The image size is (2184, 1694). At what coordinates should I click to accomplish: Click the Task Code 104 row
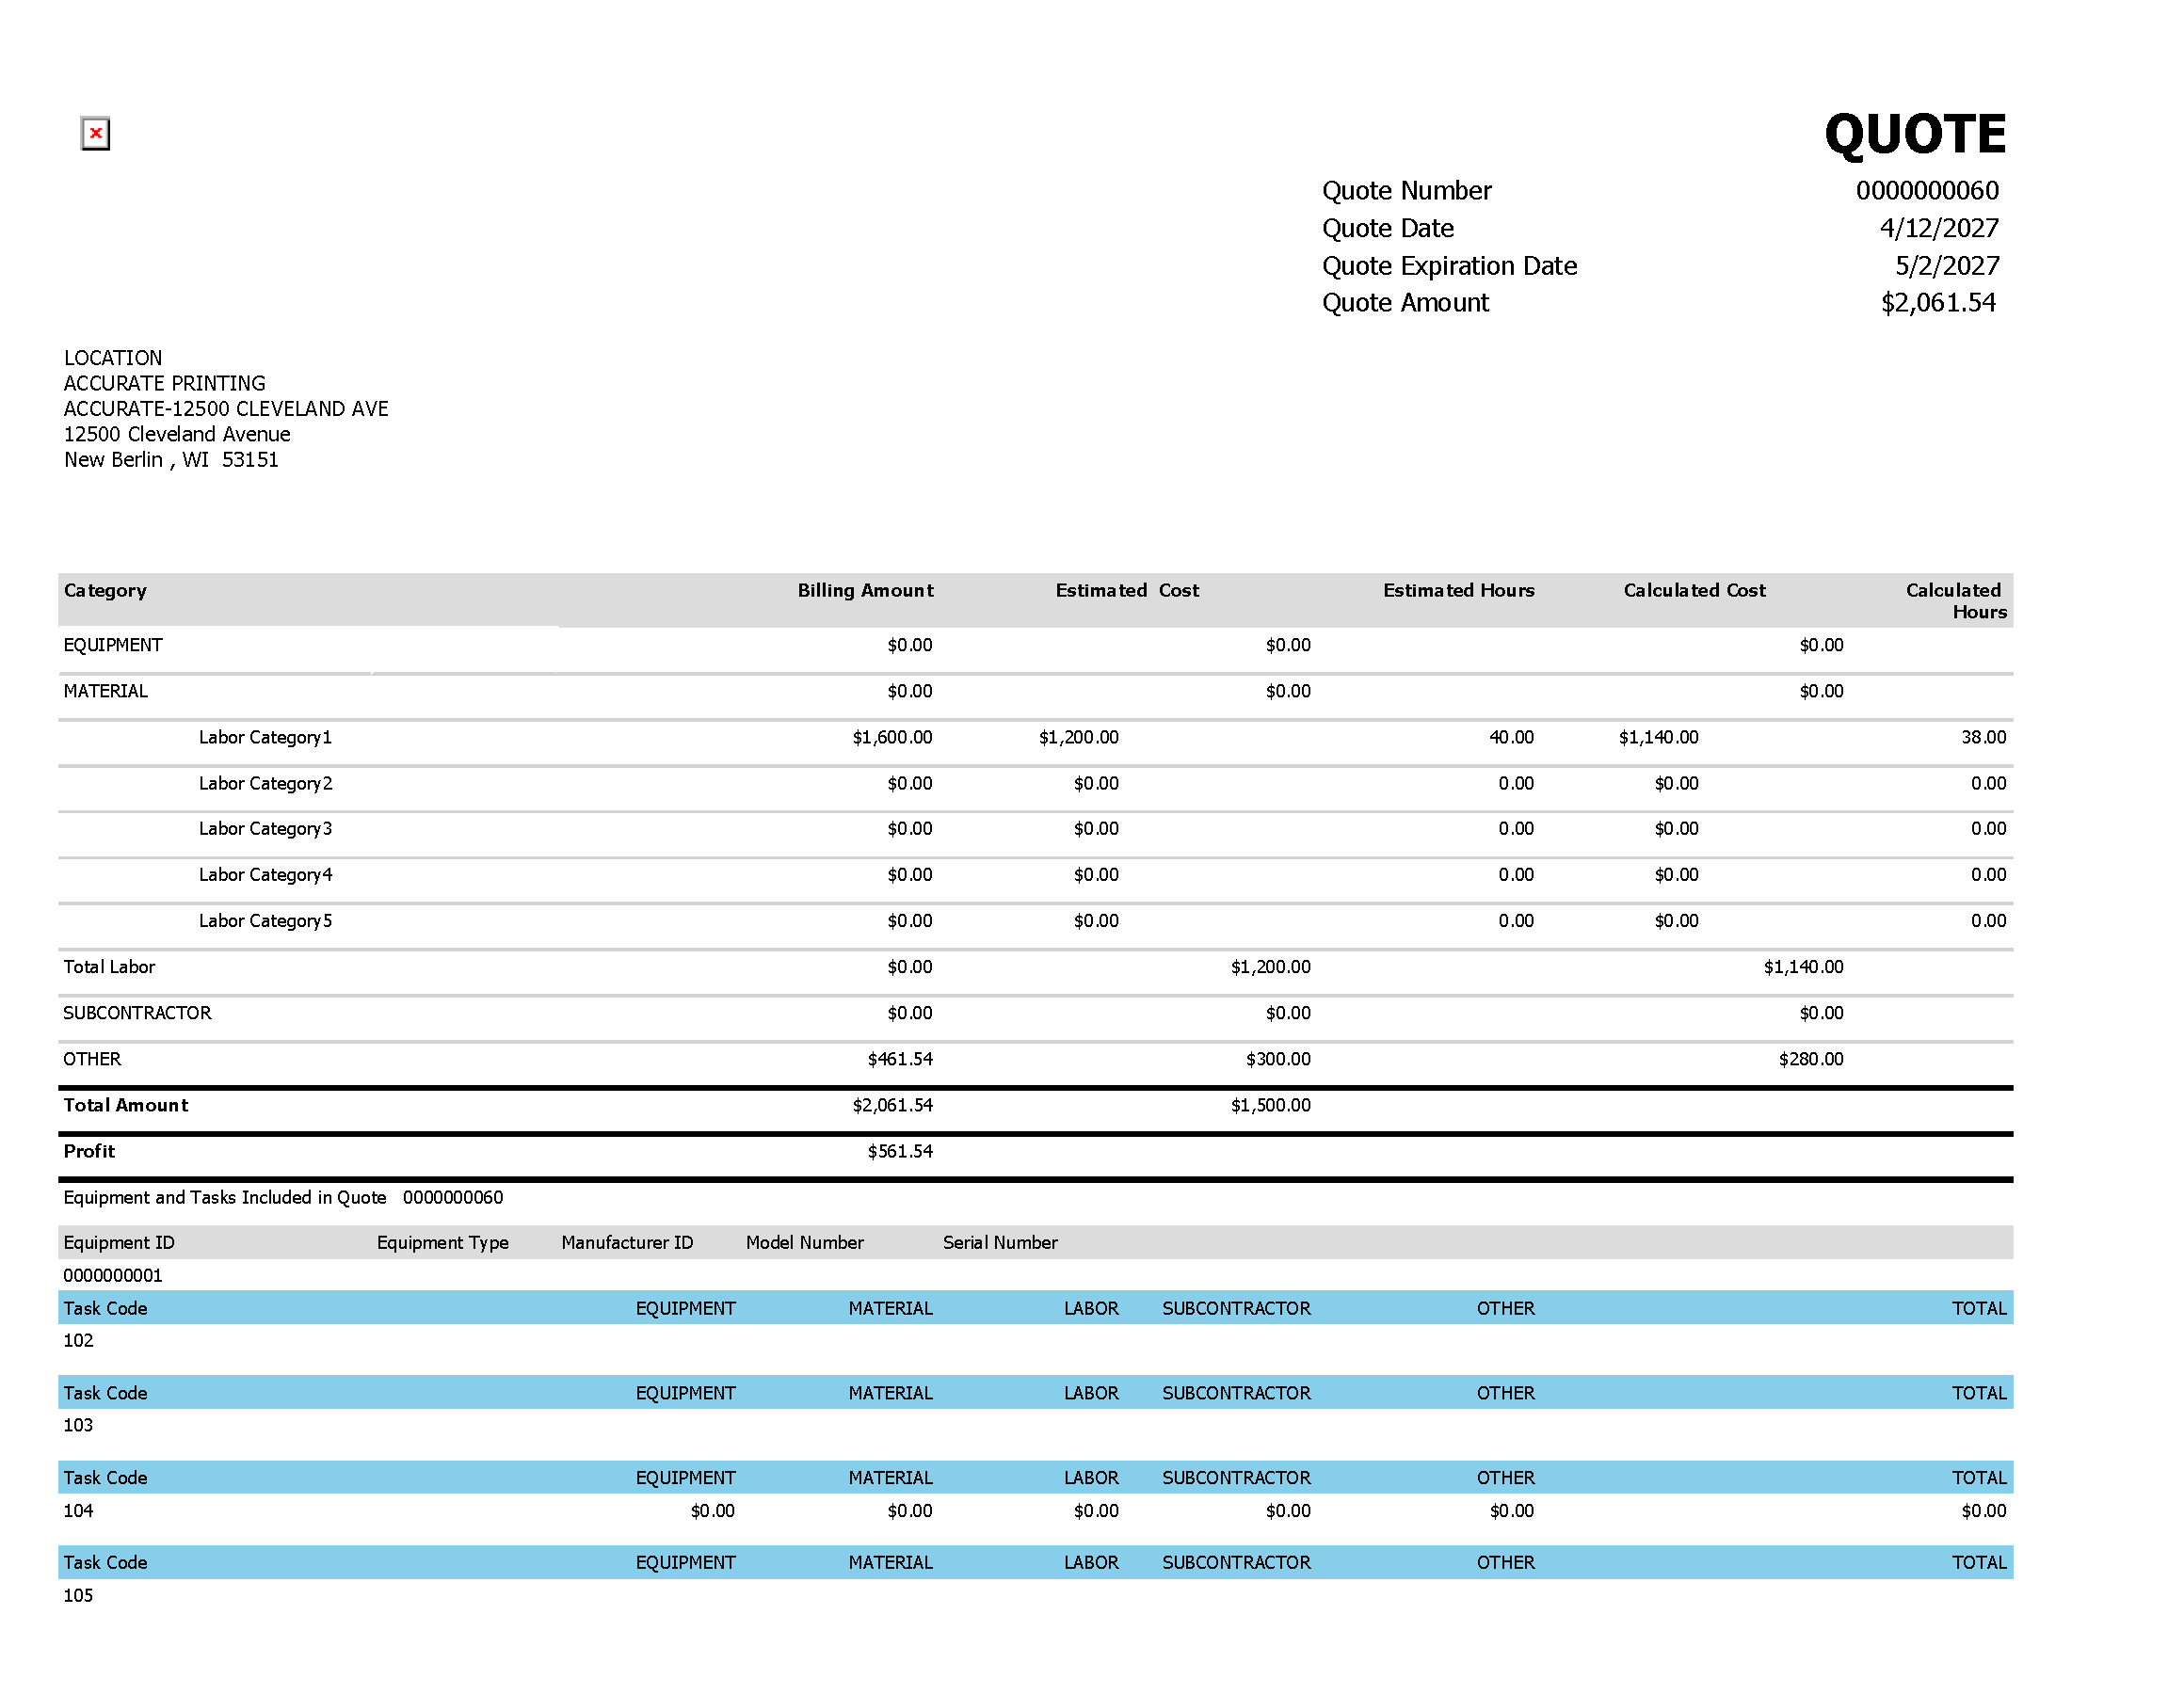79,1510
